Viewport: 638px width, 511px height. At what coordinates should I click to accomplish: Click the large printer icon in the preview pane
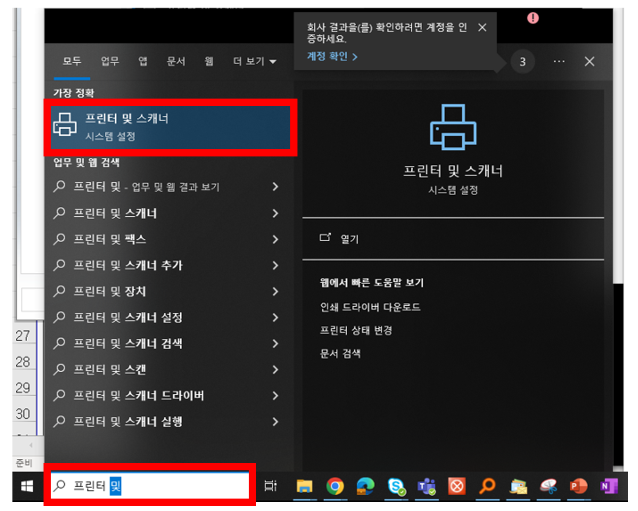click(x=453, y=127)
